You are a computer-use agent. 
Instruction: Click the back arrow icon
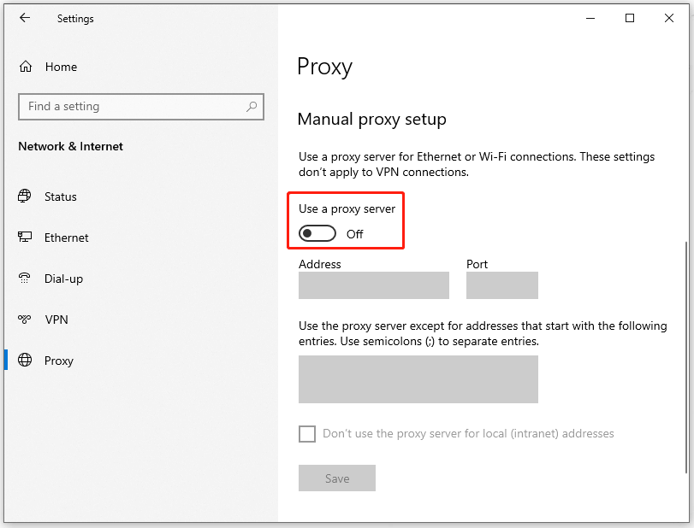click(x=25, y=18)
